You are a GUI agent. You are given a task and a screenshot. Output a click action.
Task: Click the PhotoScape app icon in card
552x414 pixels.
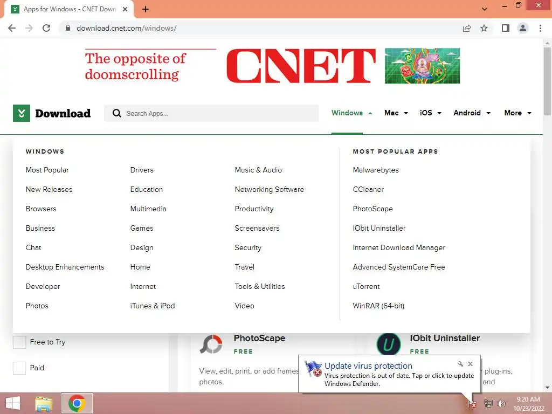pos(211,344)
